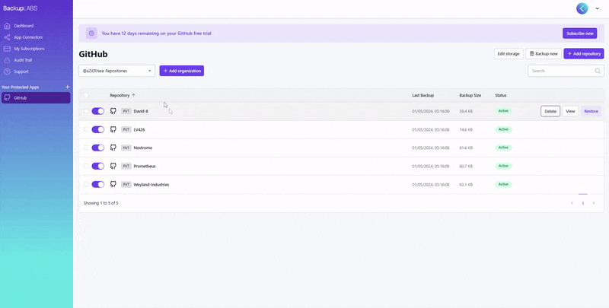
Task: Go to previous page arrow
Action: [572, 203]
